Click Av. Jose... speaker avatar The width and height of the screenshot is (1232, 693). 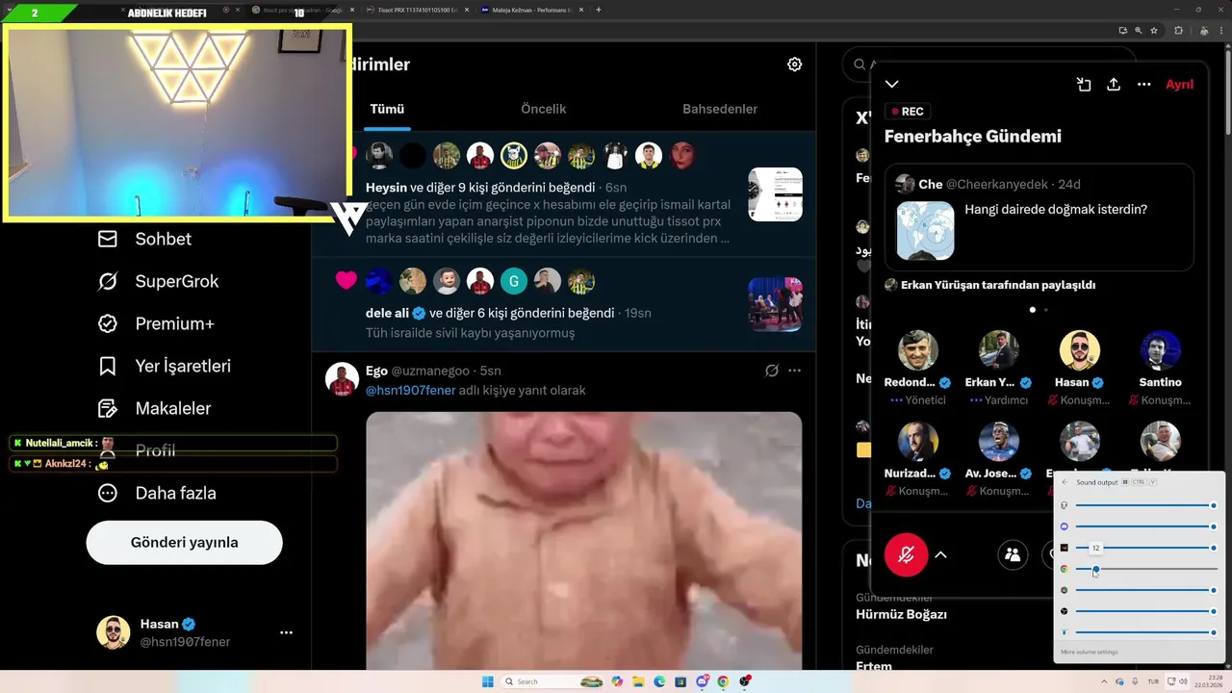(999, 441)
